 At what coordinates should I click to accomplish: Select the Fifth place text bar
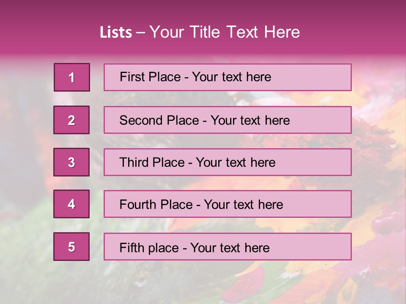click(228, 247)
